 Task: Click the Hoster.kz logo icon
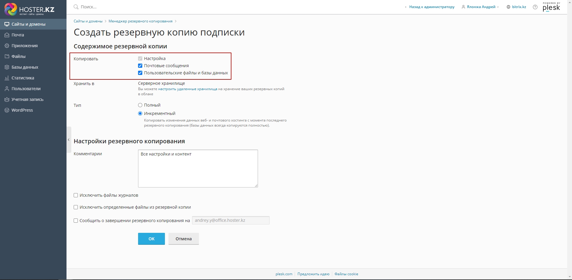point(11,9)
